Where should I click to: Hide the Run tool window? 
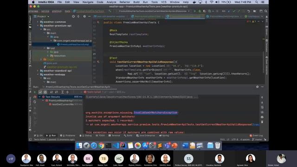pyautogui.click(x=262, y=87)
